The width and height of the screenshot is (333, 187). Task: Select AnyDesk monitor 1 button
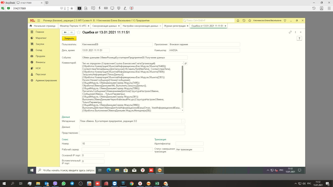click(79, 8)
